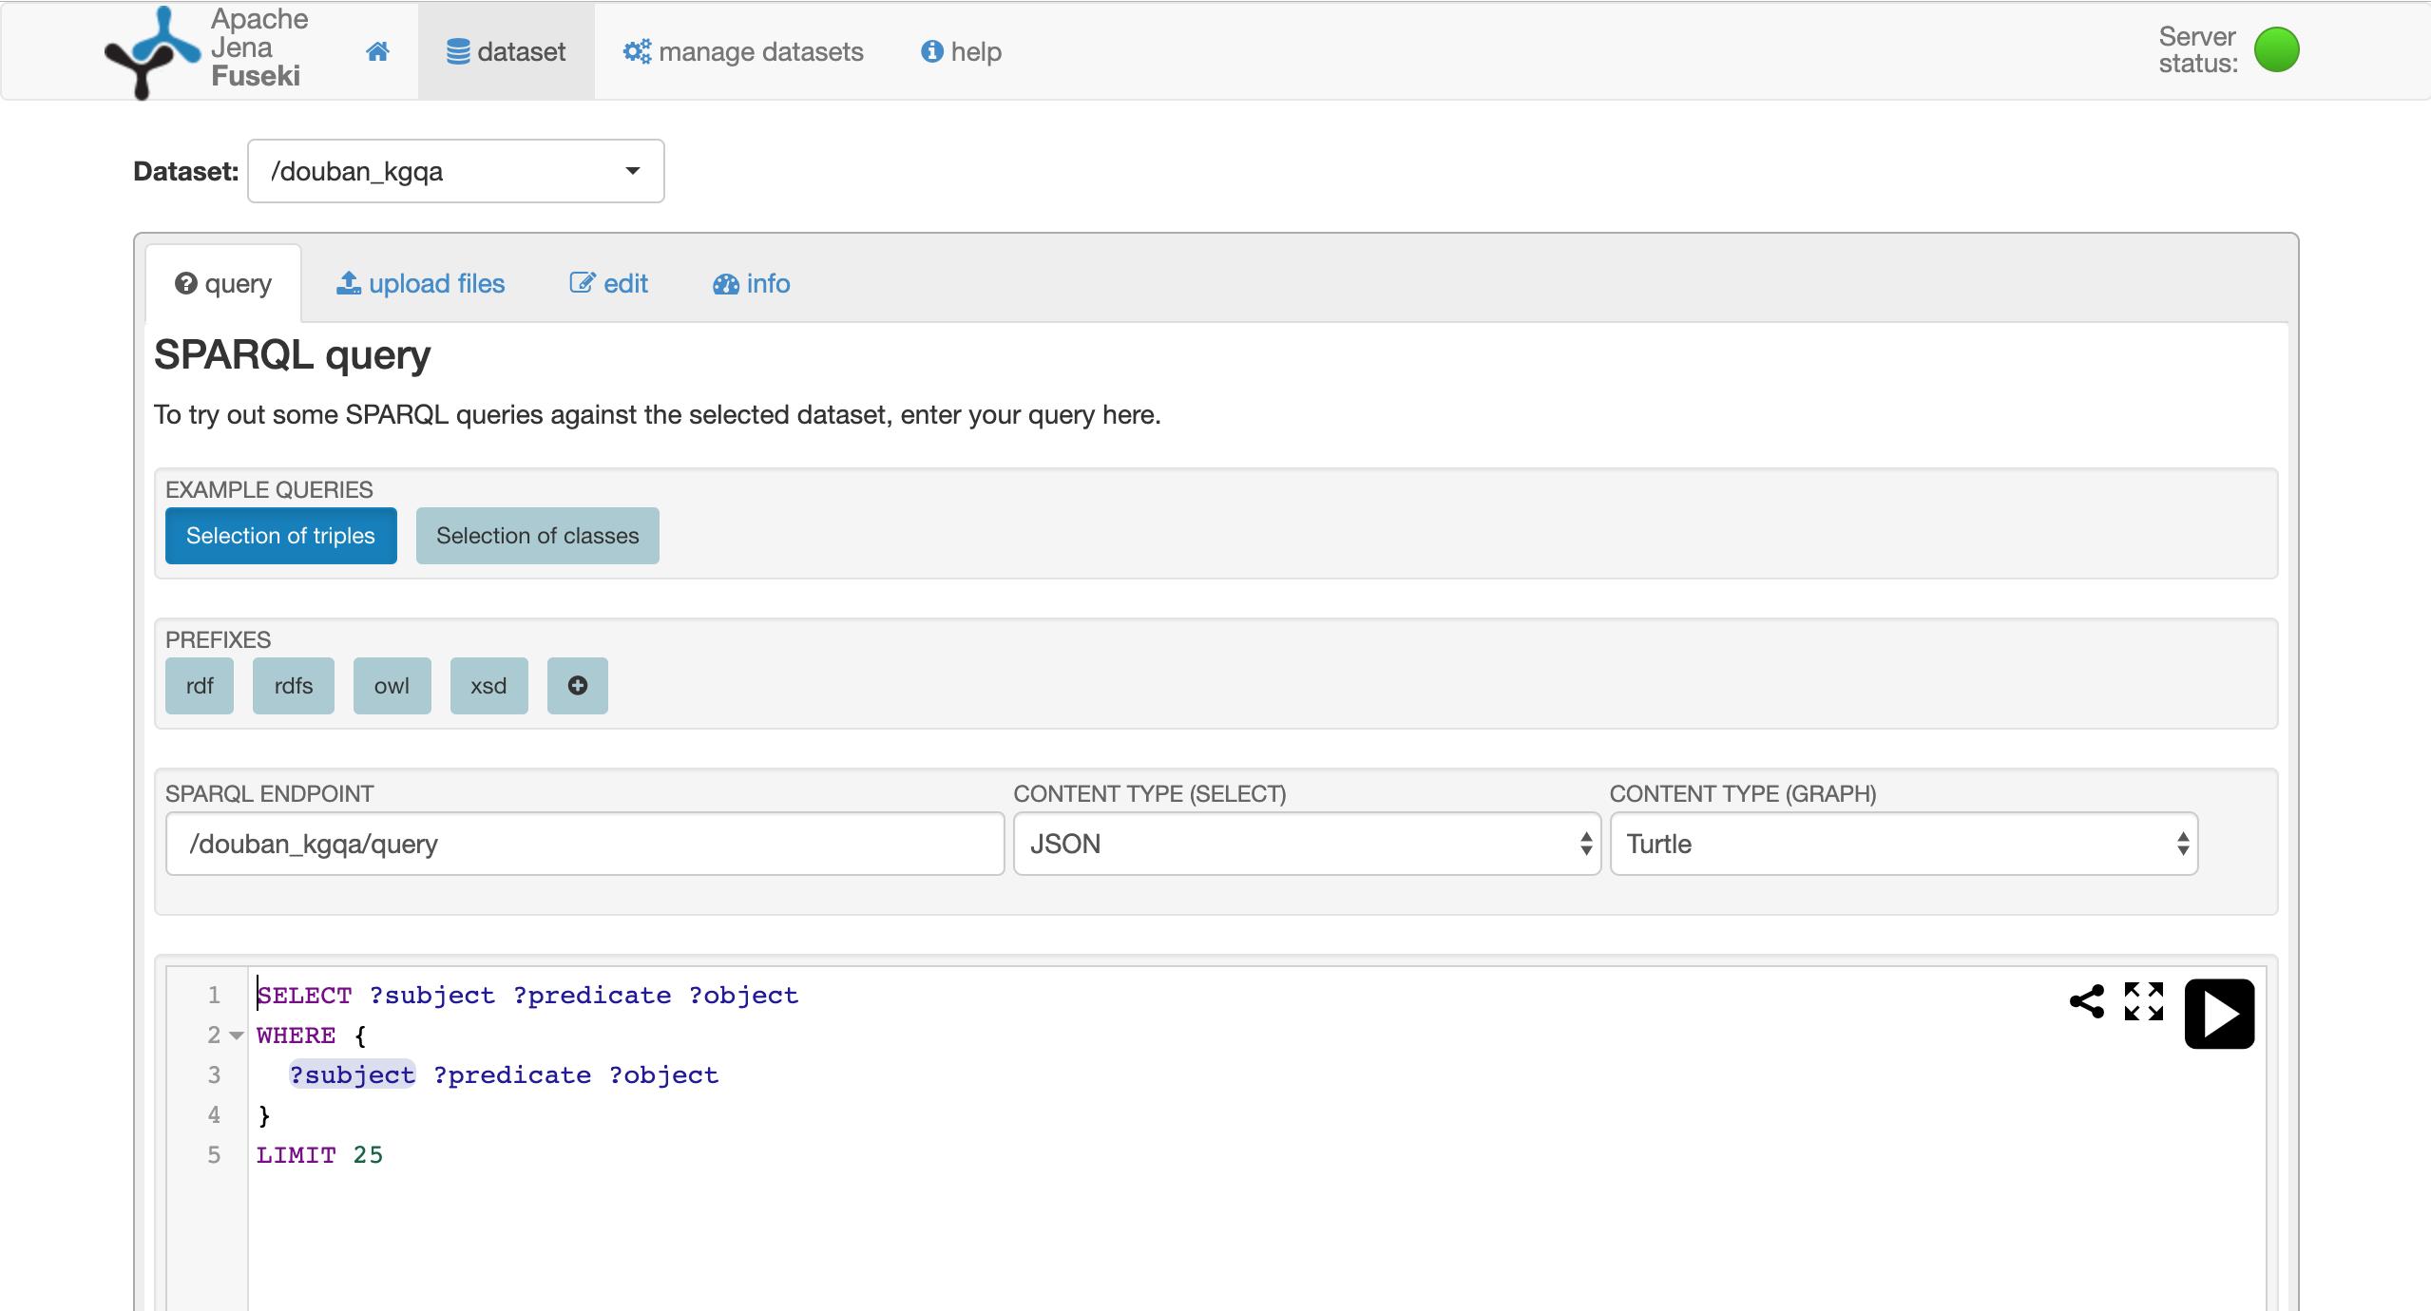Click the Apache Jena Fuseki logo
The height and width of the screenshot is (1311, 2431).
152,51
